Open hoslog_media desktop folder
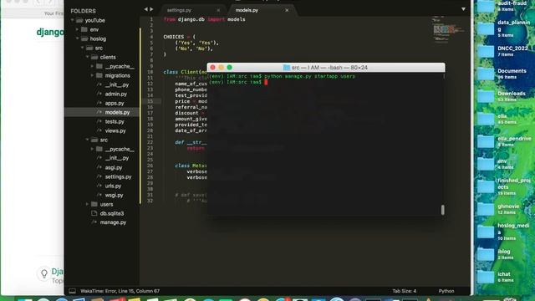535x301 pixels. tap(486, 232)
